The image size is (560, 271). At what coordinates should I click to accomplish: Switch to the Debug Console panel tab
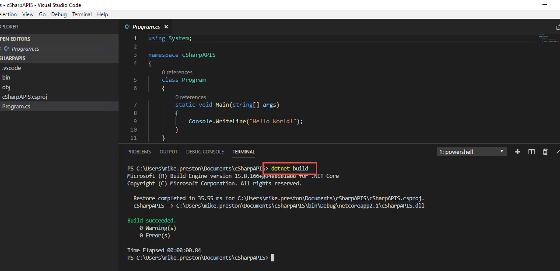[205, 152]
